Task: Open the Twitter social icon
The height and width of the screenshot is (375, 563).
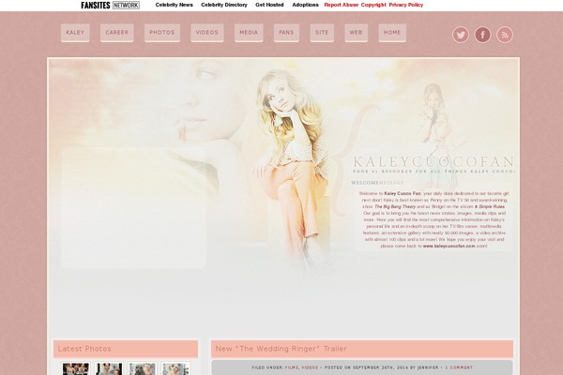Action: click(x=461, y=35)
